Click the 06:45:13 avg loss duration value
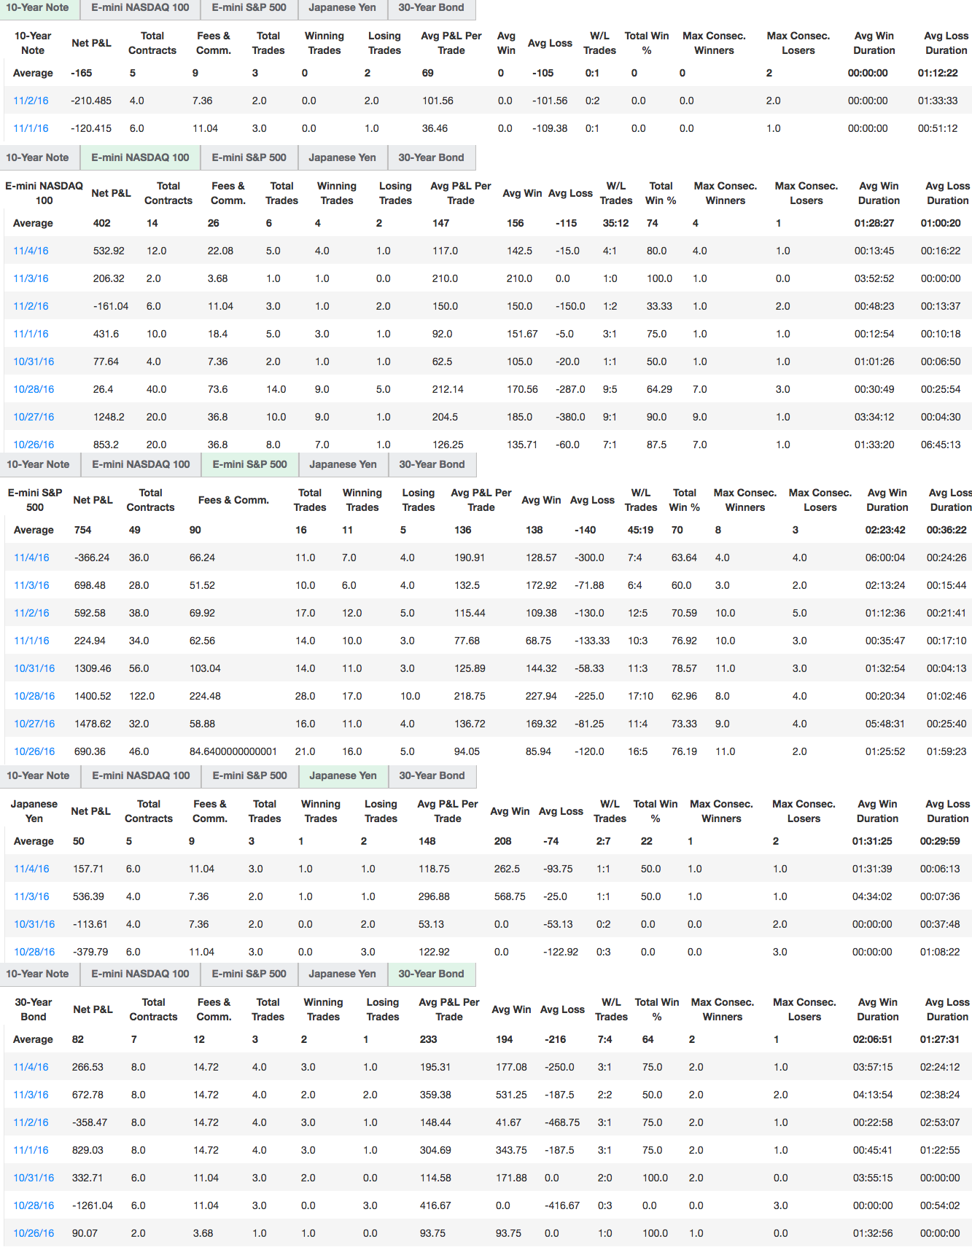Viewport: 972px width, 1247px height. point(941,445)
